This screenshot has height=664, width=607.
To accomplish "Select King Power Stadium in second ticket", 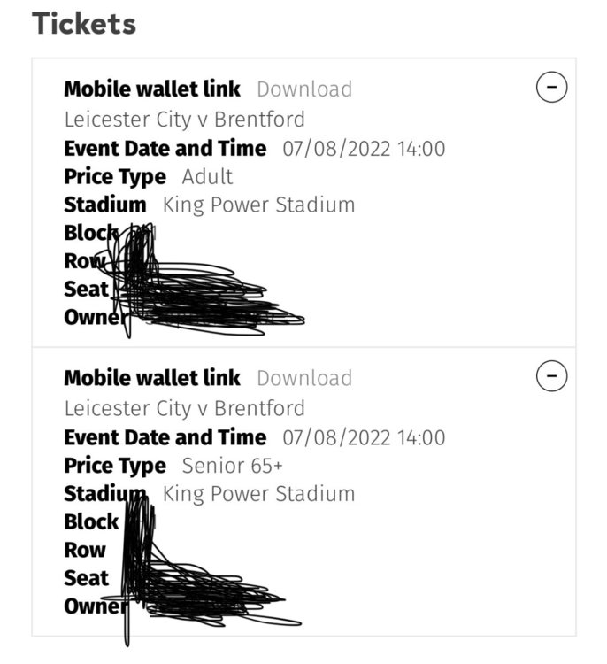I will tap(259, 494).
